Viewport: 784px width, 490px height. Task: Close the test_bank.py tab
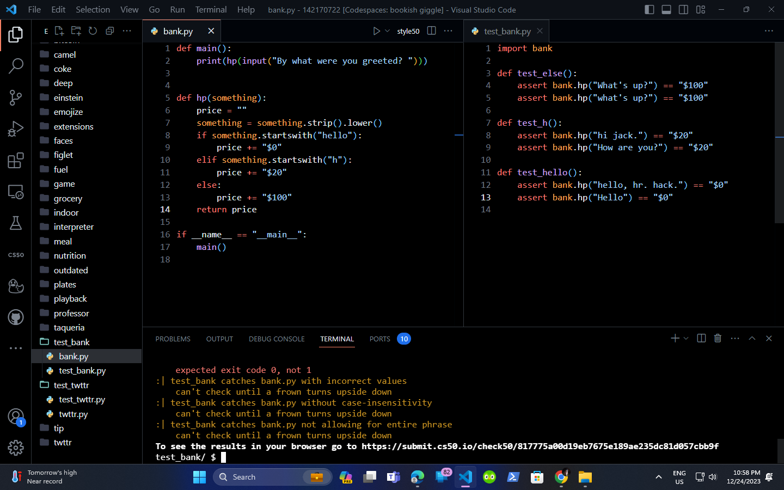[540, 31]
